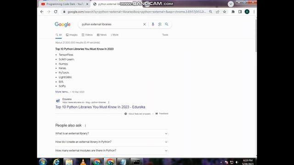Switch to Videos results
294x165 pixels.
coord(87,35)
